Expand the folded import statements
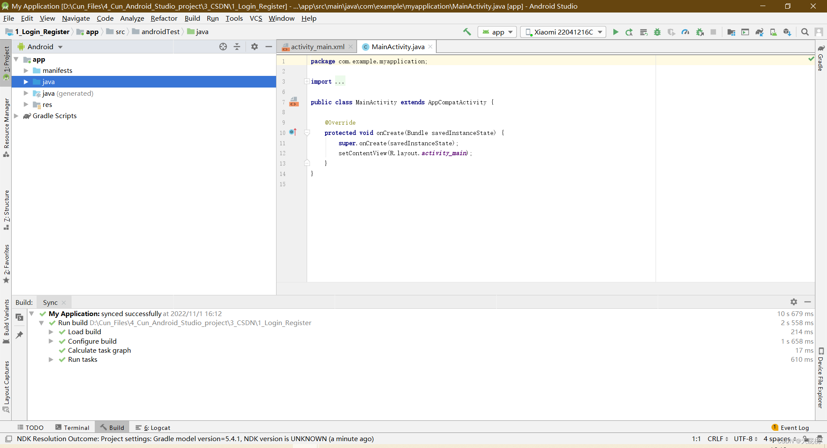The image size is (827, 448). 307,81
